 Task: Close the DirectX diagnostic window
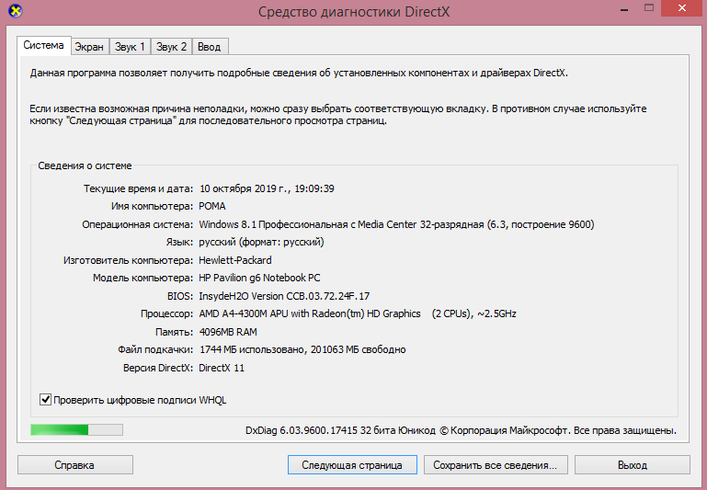point(683,8)
